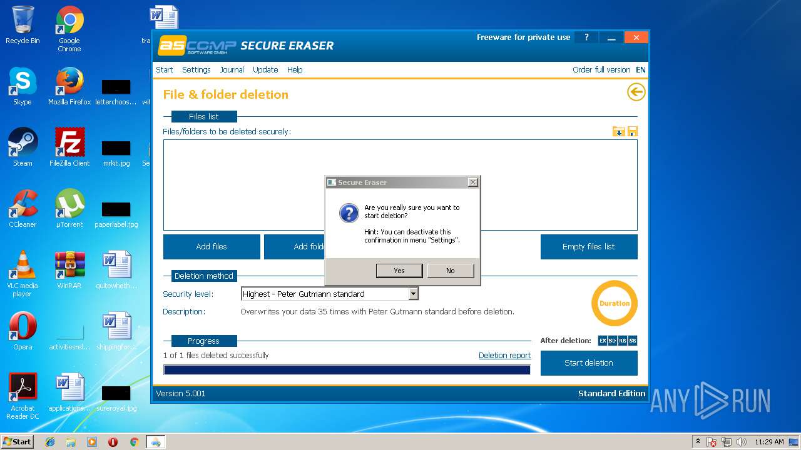Open the Deletion report link
801x450 pixels.
504,356
